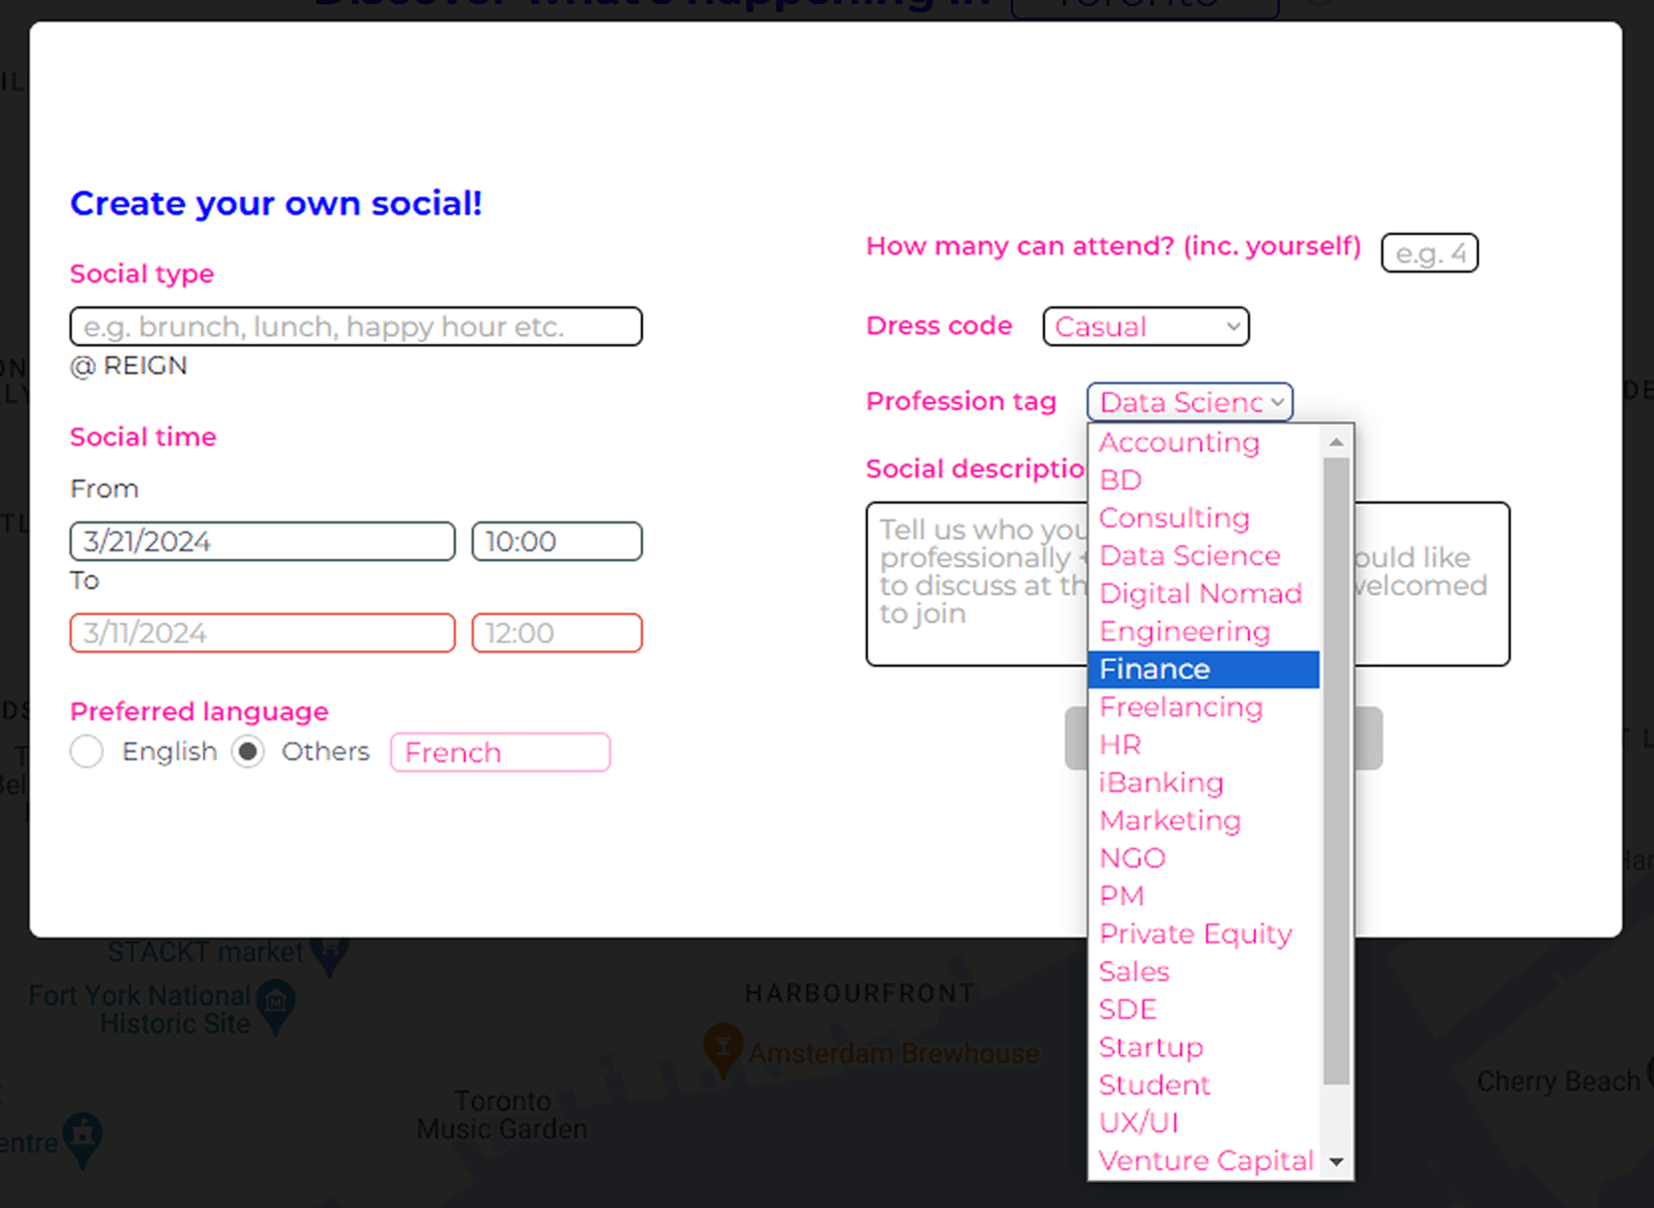This screenshot has width=1654, height=1208.
Task: Choose PM profession tag
Action: point(1204,896)
